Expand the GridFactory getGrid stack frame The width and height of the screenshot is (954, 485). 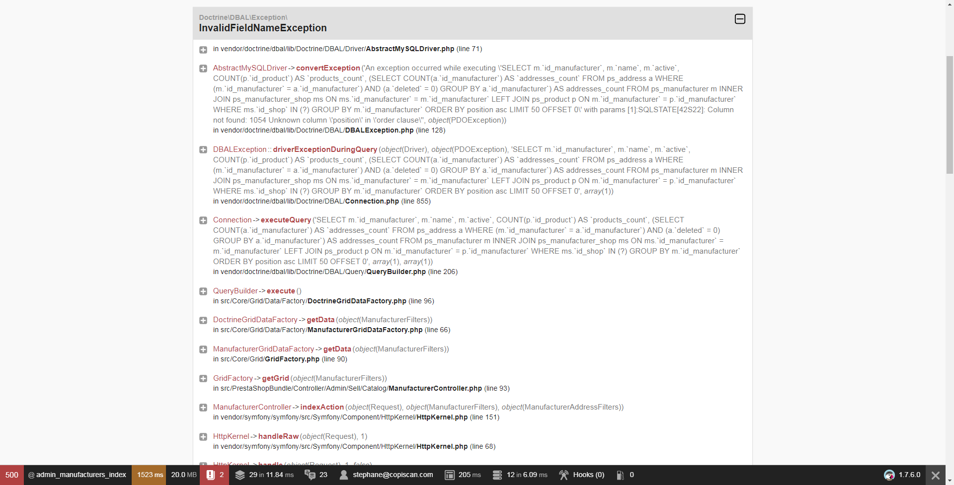click(203, 378)
